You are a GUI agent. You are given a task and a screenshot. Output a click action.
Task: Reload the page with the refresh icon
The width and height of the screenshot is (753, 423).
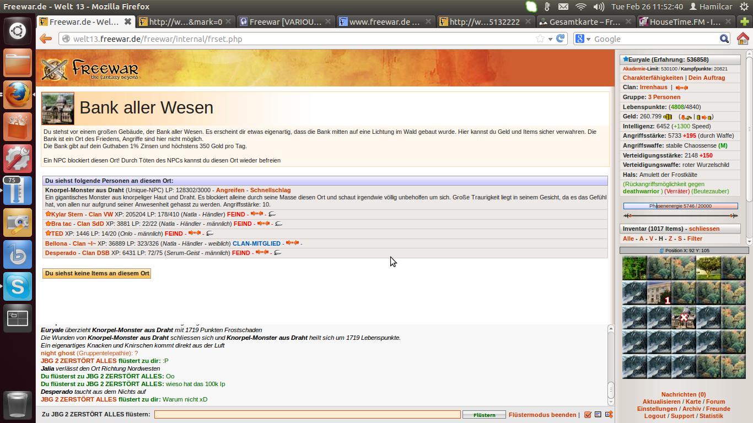coord(561,39)
